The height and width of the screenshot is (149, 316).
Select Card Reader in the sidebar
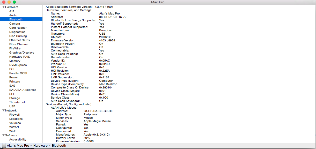[x=18, y=28]
